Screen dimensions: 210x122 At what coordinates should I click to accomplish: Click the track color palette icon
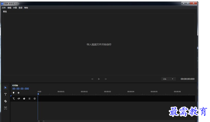click(24, 98)
